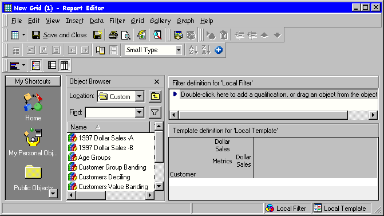384x216 pixels.
Task: Open dropdown arrow beside alignment bars icon
Action: coord(23,65)
